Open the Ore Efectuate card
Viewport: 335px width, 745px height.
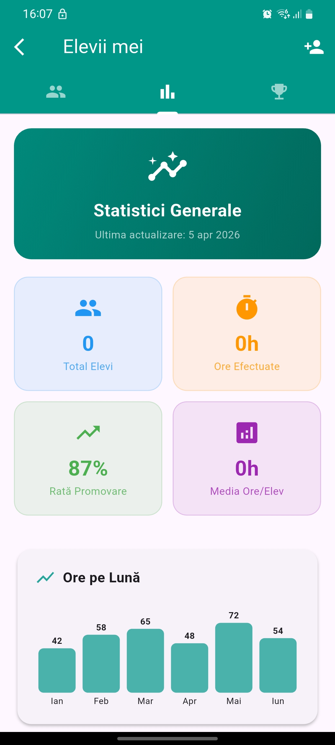[247, 334]
